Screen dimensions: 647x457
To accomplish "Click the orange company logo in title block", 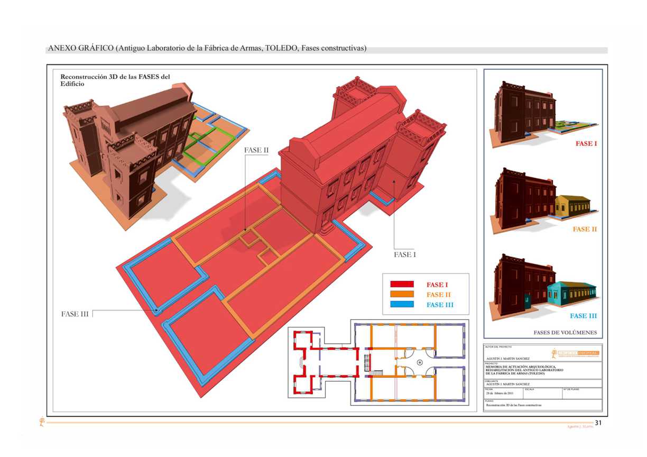I will (575, 353).
